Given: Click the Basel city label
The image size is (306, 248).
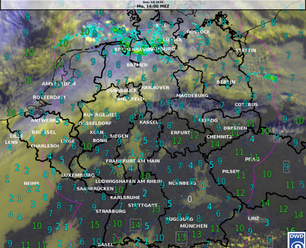Looking at the screenshot, I should tap(106, 245).
